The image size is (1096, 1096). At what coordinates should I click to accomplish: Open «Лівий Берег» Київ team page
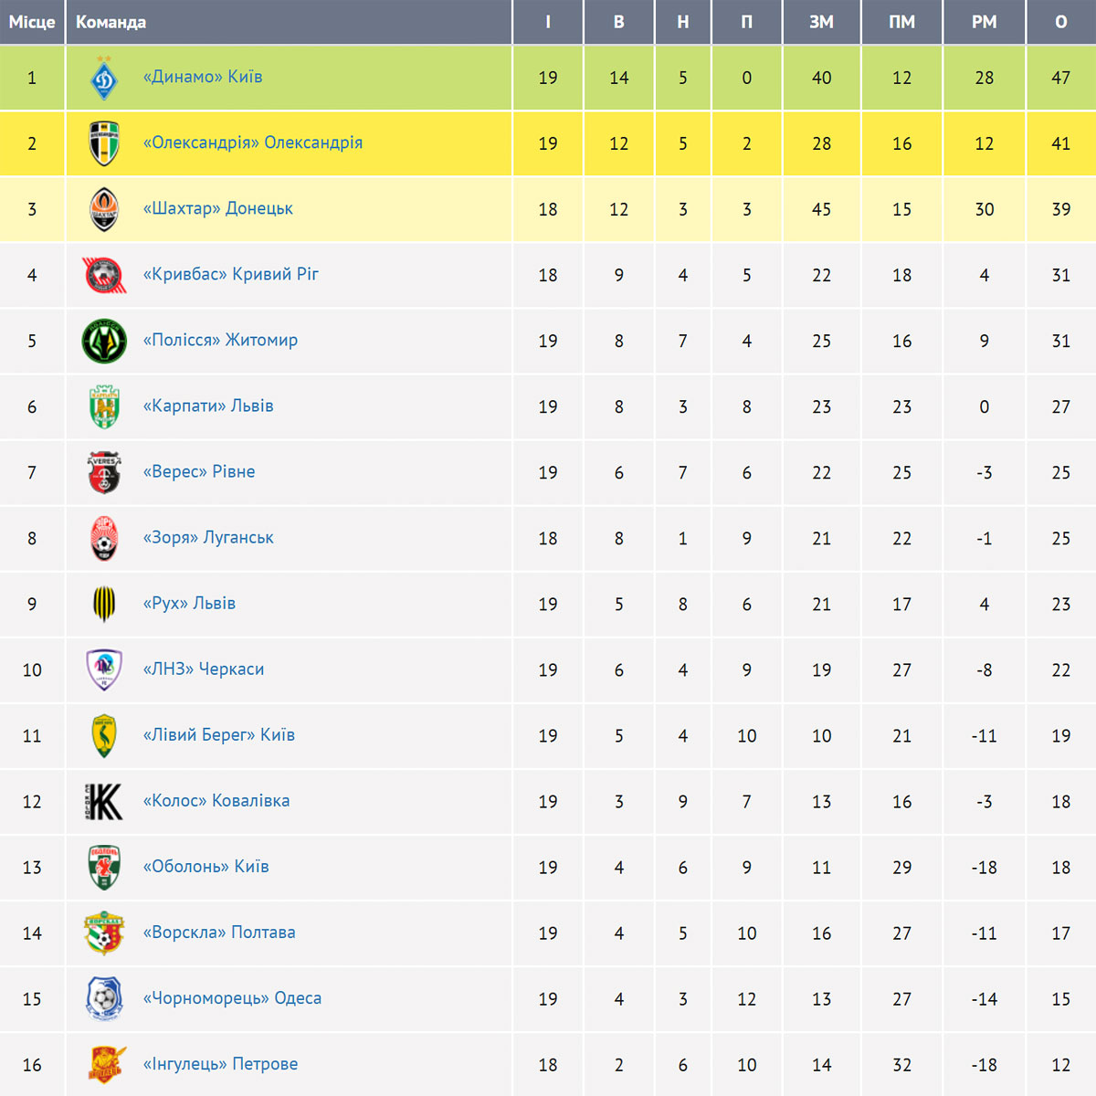pyautogui.click(x=219, y=734)
